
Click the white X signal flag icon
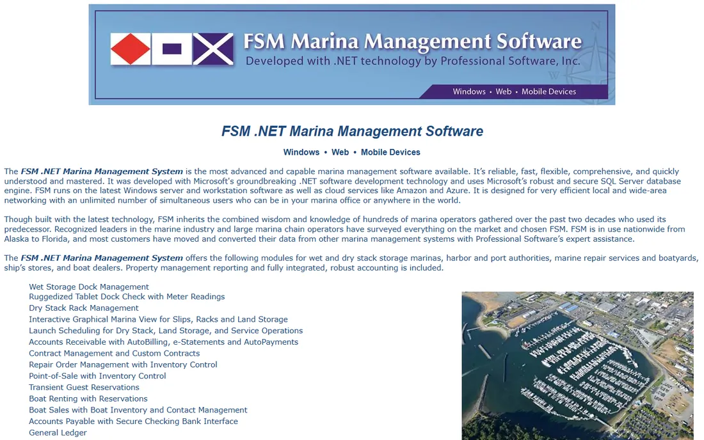pyautogui.click(x=213, y=49)
